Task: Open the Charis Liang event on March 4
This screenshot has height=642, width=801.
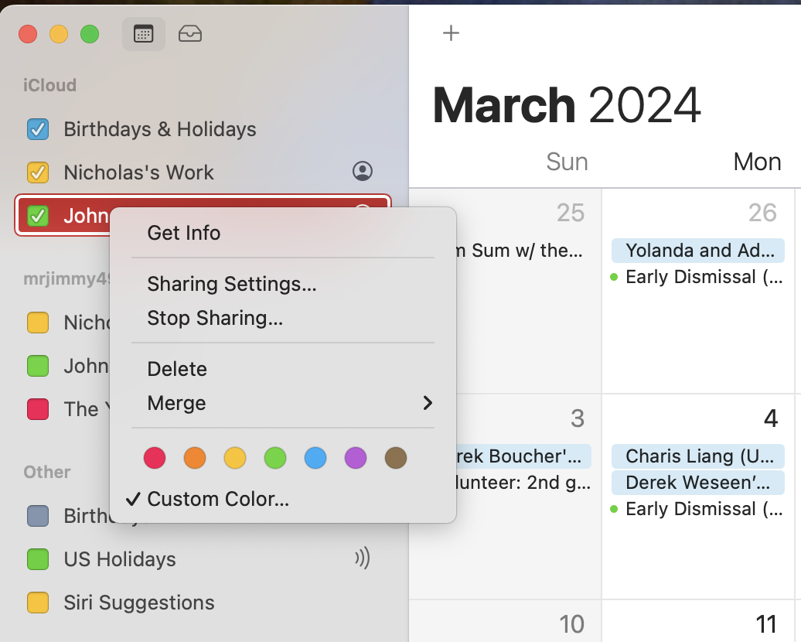Action: (698, 456)
